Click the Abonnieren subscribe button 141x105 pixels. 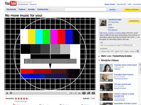134,21
